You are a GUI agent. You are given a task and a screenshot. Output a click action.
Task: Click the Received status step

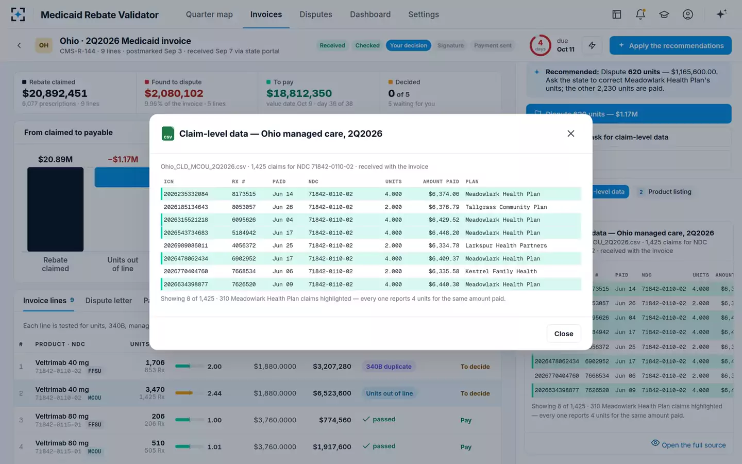pyautogui.click(x=332, y=45)
